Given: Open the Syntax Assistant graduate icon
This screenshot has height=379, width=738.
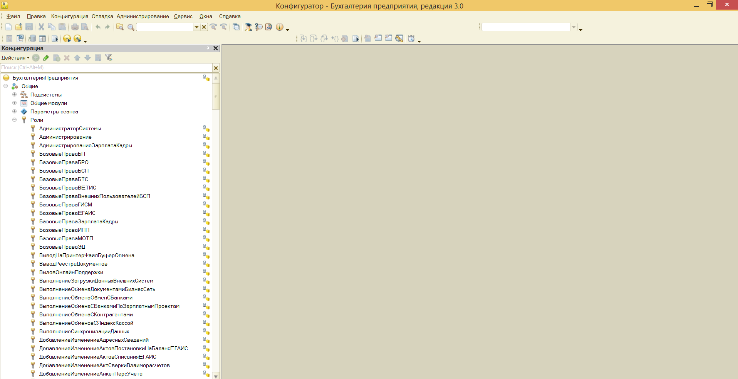Looking at the screenshot, I should [x=248, y=27].
